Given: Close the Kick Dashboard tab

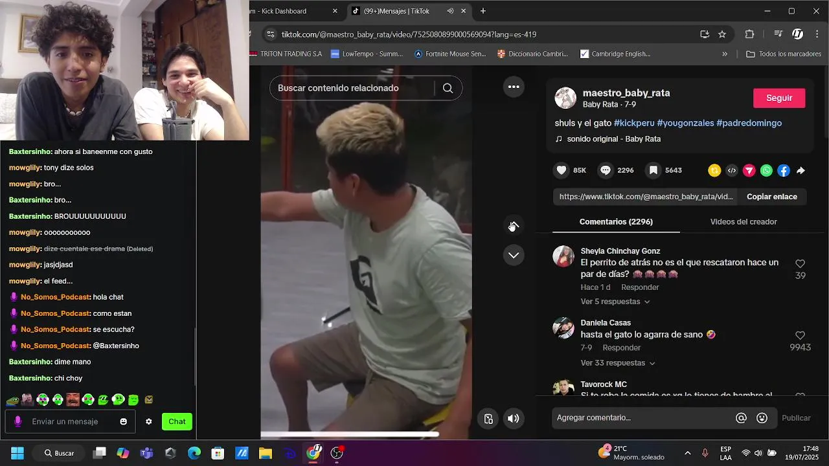Looking at the screenshot, I should pyautogui.click(x=335, y=11).
